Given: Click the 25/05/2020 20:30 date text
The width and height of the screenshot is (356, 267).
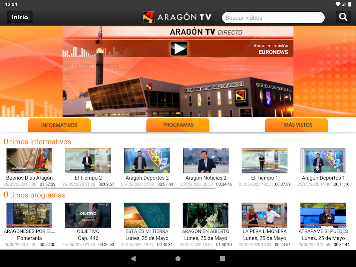Looking at the screenshot, I should click(197, 184).
